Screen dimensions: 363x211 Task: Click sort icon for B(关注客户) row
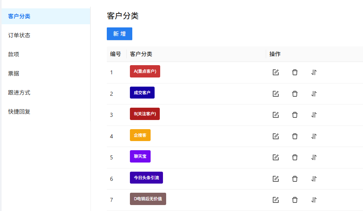[x=314, y=115]
